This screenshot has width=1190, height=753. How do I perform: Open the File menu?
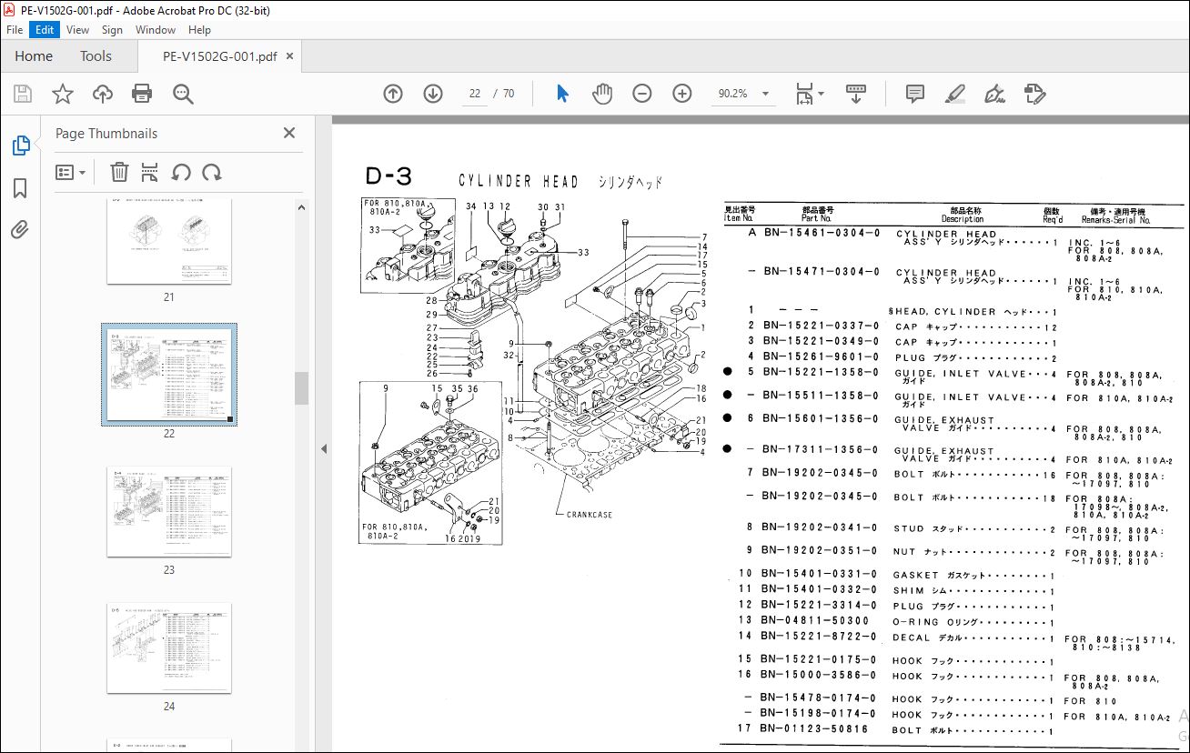tap(15, 30)
